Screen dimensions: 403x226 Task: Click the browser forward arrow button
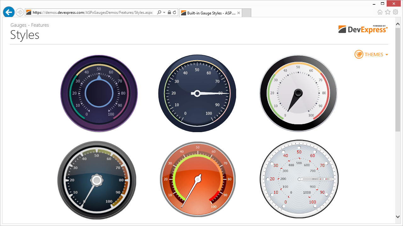[x=20, y=12]
